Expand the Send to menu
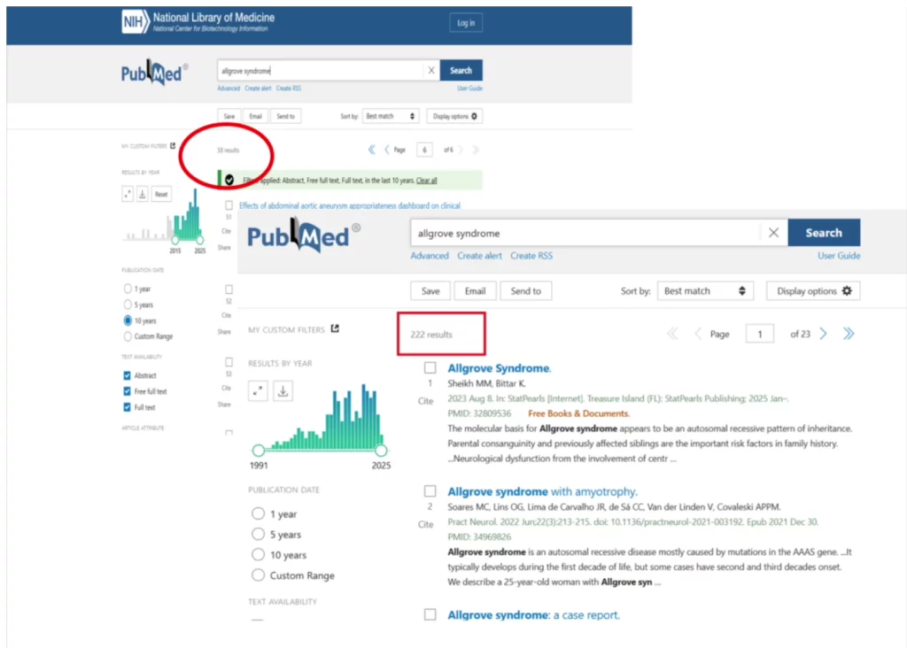Screen dimensions: 907x648 point(525,291)
